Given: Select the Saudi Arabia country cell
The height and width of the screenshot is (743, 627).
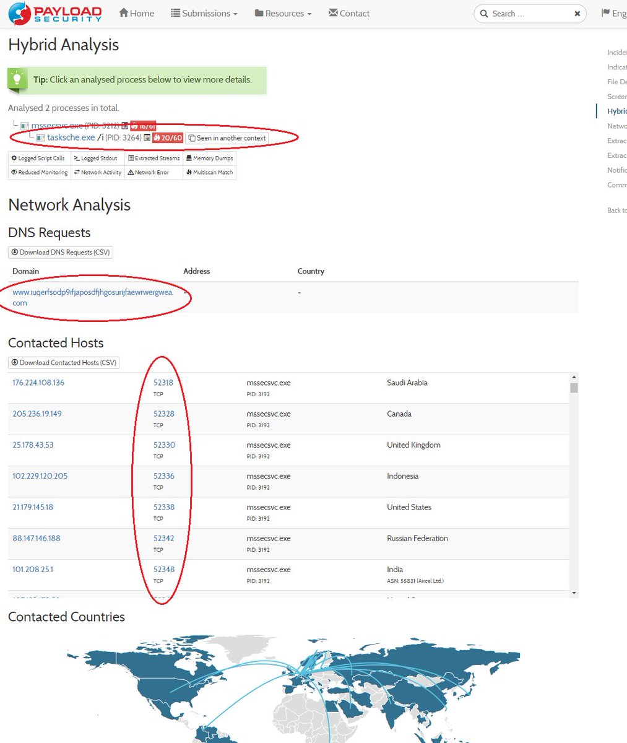Looking at the screenshot, I should (407, 383).
